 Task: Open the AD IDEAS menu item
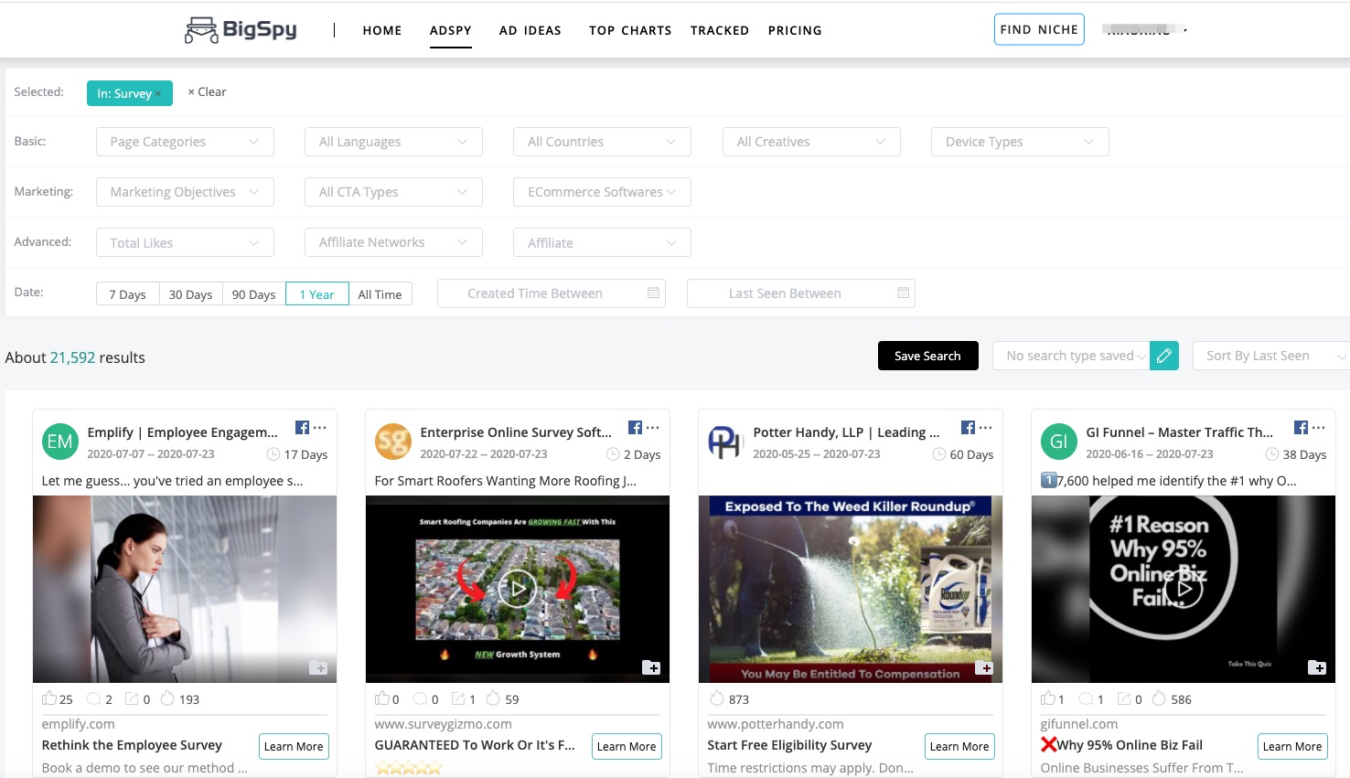pos(530,30)
